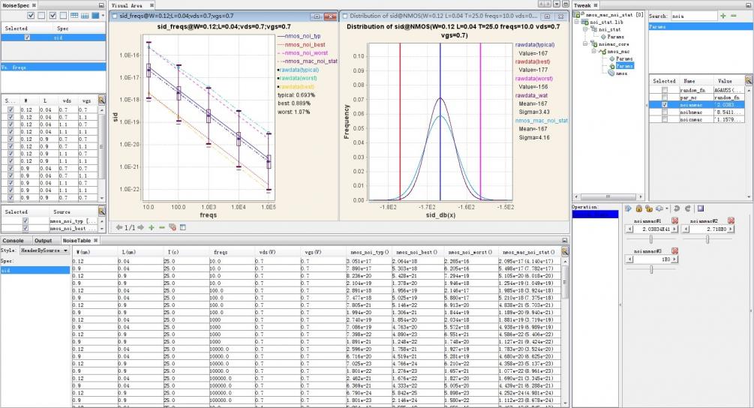Select the Visual Area tab

point(132,5)
